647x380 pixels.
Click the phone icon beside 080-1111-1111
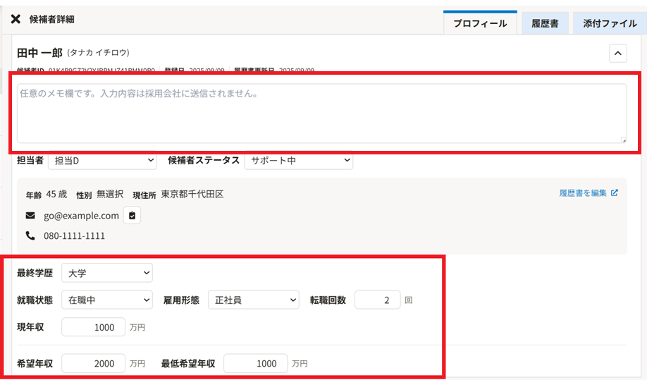coord(30,235)
